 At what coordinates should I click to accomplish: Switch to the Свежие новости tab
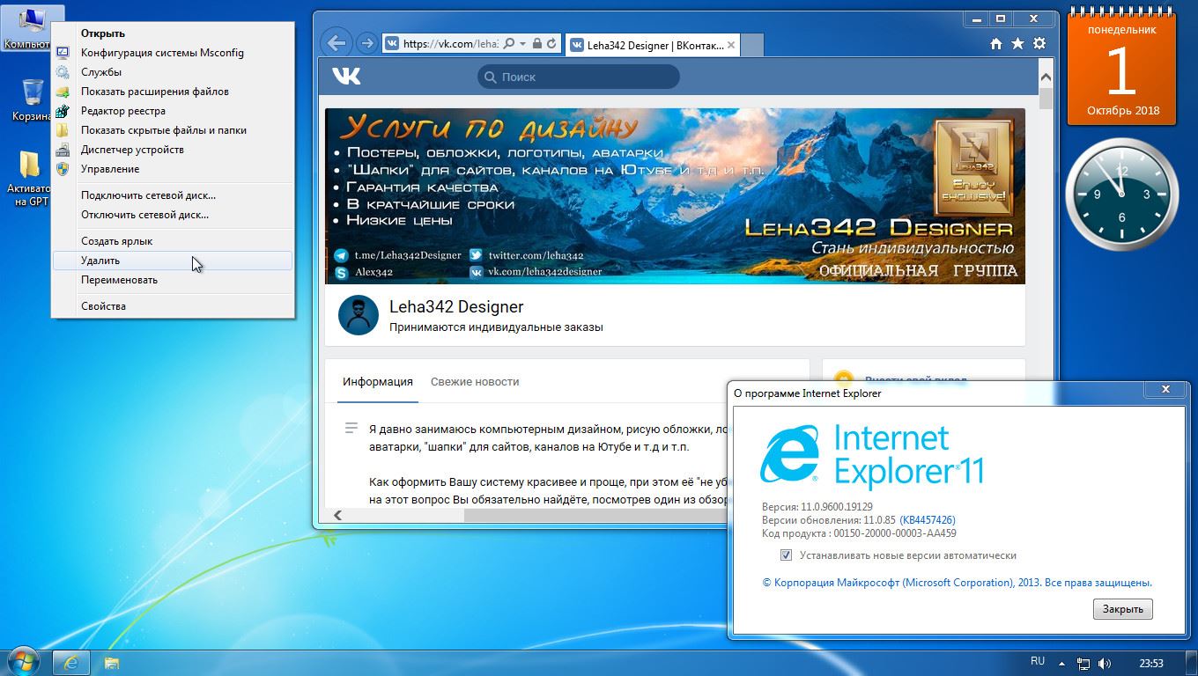(474, 382)
